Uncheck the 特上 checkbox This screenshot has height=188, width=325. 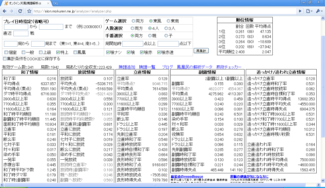pos(58,52)
